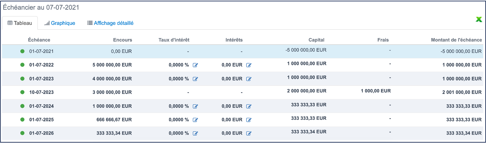This screenshot has height=143, width=486.
Task: Select the 01-07-2023 date cell
Action: tap(41, 79)
